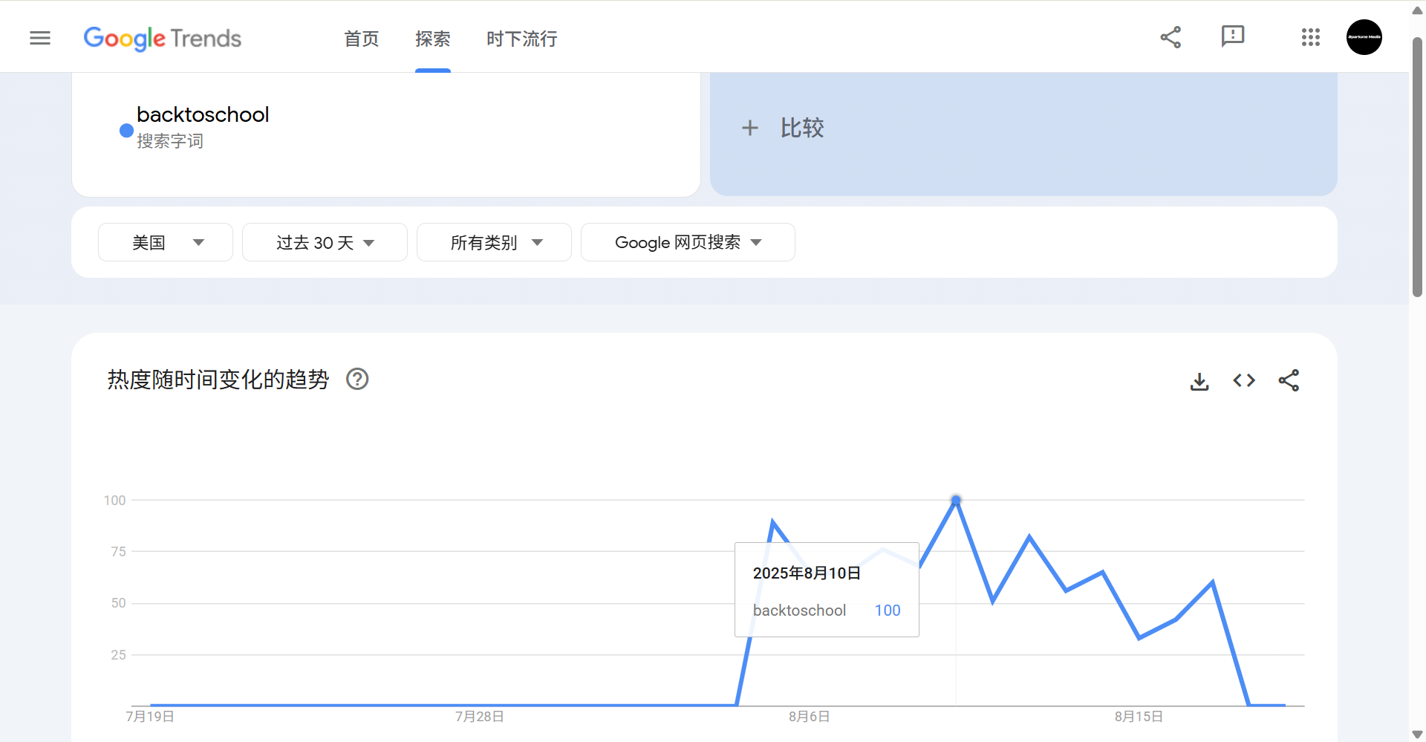Open help for 热度随时间变化的趋势
Image resolution: width=1426 pixels, height=742 pixels.
tap(357, 379)
